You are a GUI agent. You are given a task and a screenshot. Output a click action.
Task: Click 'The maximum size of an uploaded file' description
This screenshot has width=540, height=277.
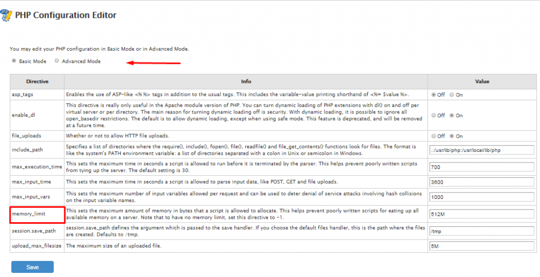pos(114,246)
